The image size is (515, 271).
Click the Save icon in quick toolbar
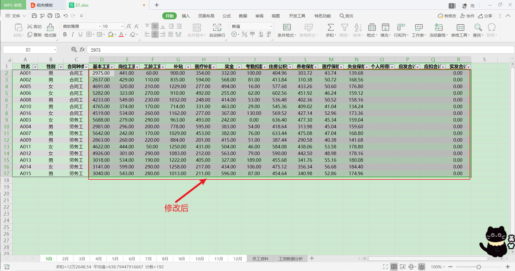(x=34, y=16)
